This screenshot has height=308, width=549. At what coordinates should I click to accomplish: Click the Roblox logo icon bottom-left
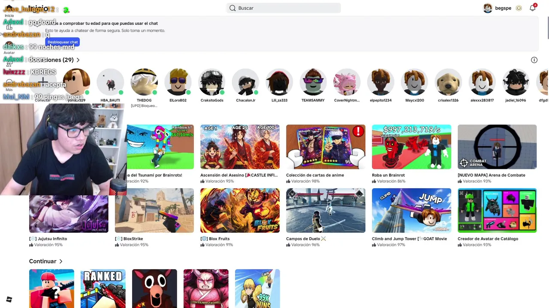pyautogui.click(x=9, y=299)
